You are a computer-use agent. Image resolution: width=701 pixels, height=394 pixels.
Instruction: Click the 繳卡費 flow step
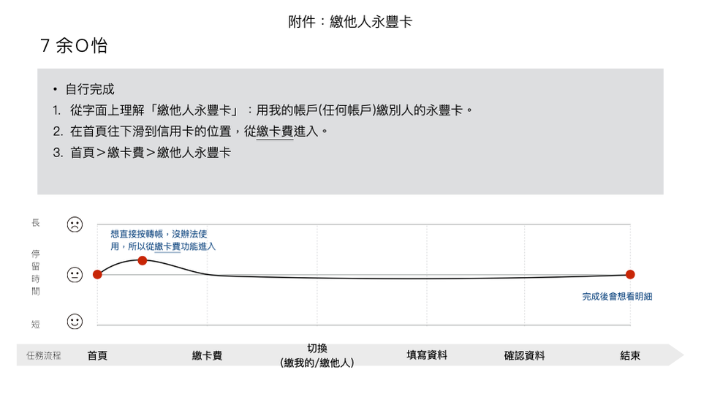[207, 355]
